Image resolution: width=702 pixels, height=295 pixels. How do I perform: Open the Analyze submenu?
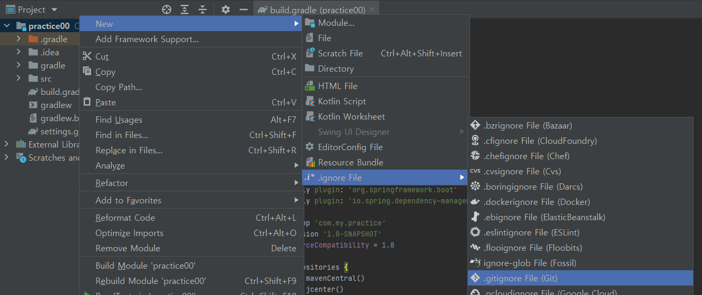(191, 165)
